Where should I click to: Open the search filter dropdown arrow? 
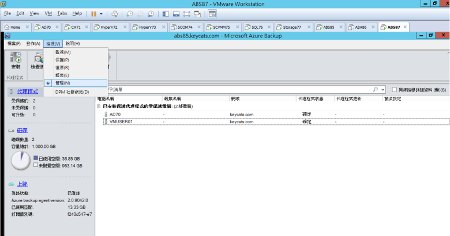point(382,90)
